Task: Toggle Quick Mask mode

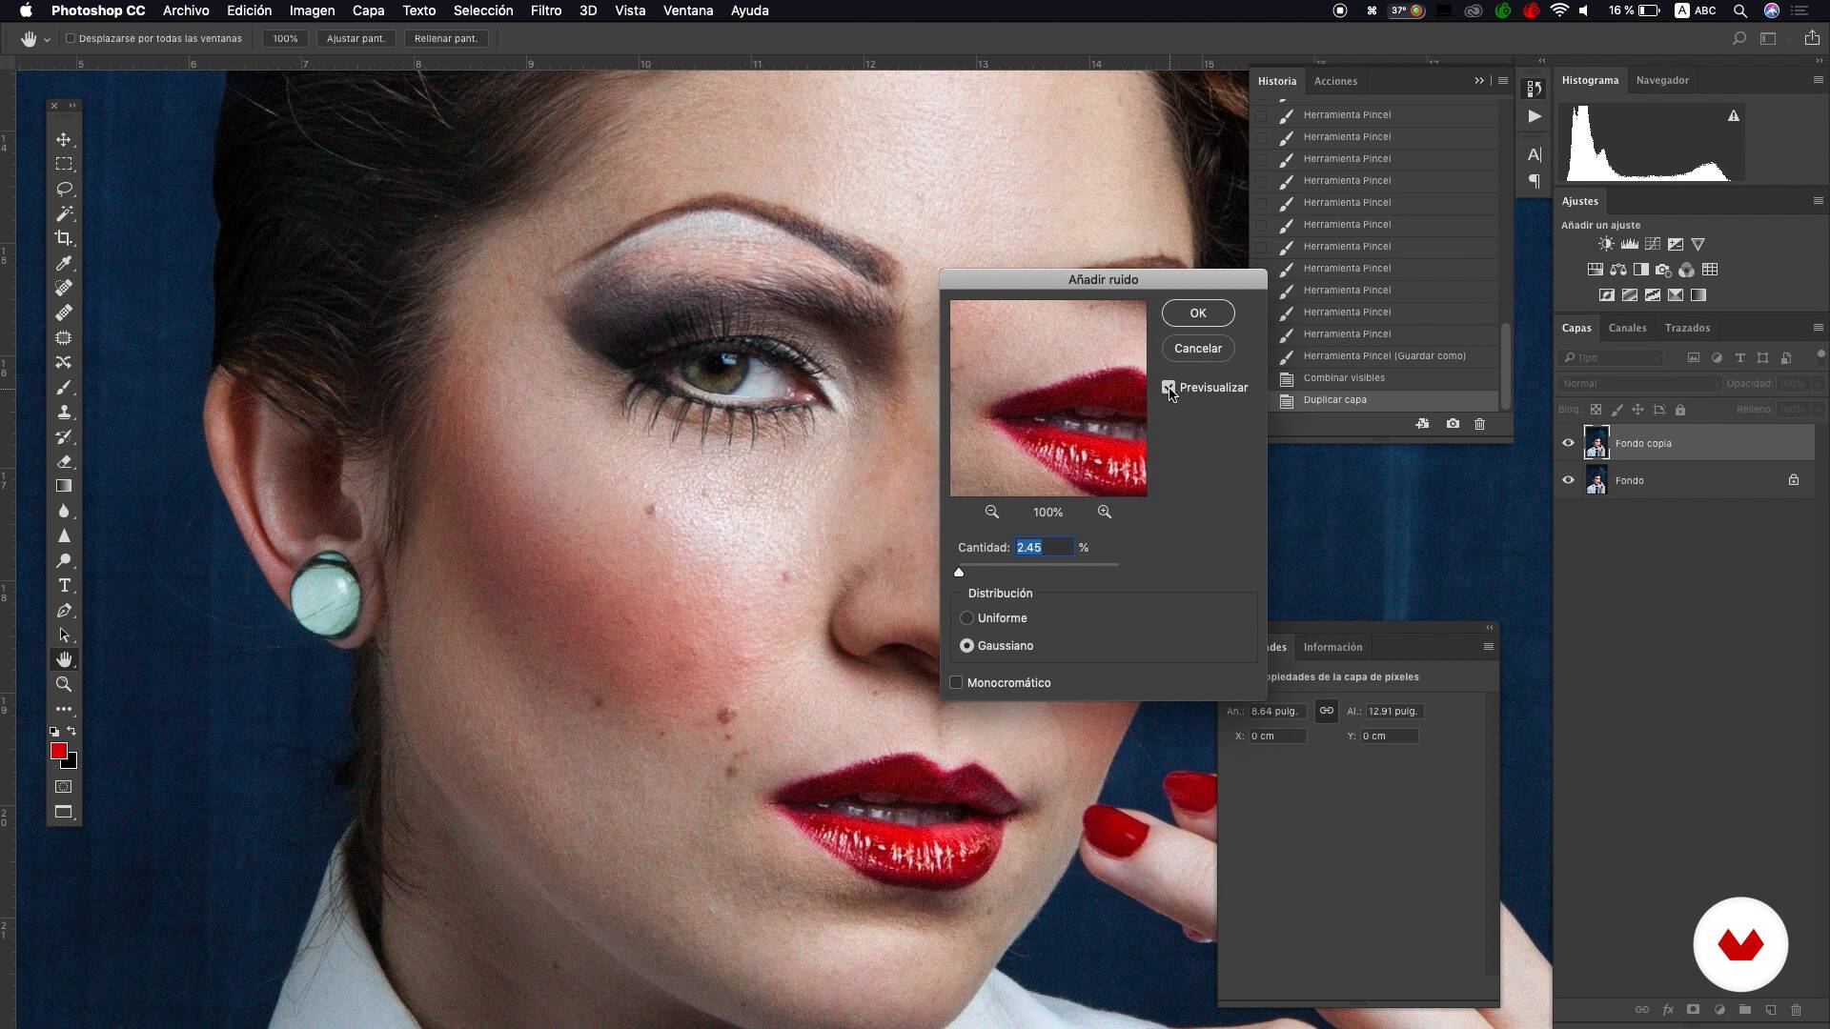Action: 64,787
